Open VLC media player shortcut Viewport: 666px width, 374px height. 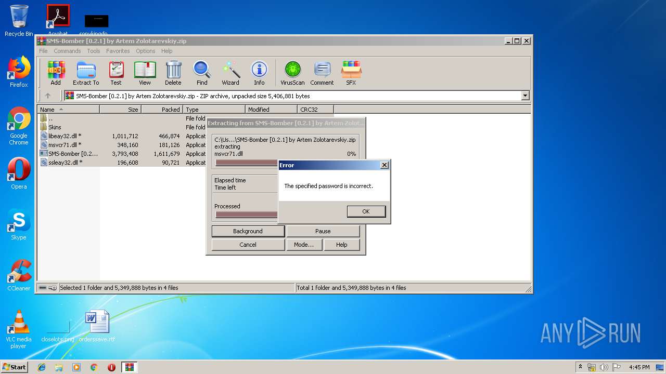[x=19, y=329]
